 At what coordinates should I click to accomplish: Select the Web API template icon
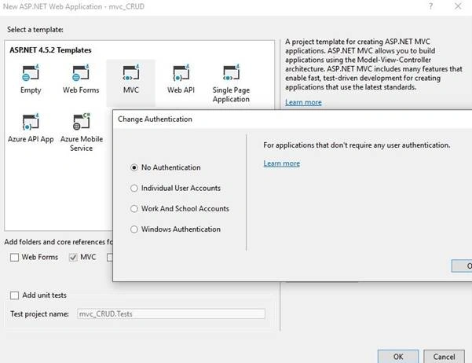click(x=181, y=73)
